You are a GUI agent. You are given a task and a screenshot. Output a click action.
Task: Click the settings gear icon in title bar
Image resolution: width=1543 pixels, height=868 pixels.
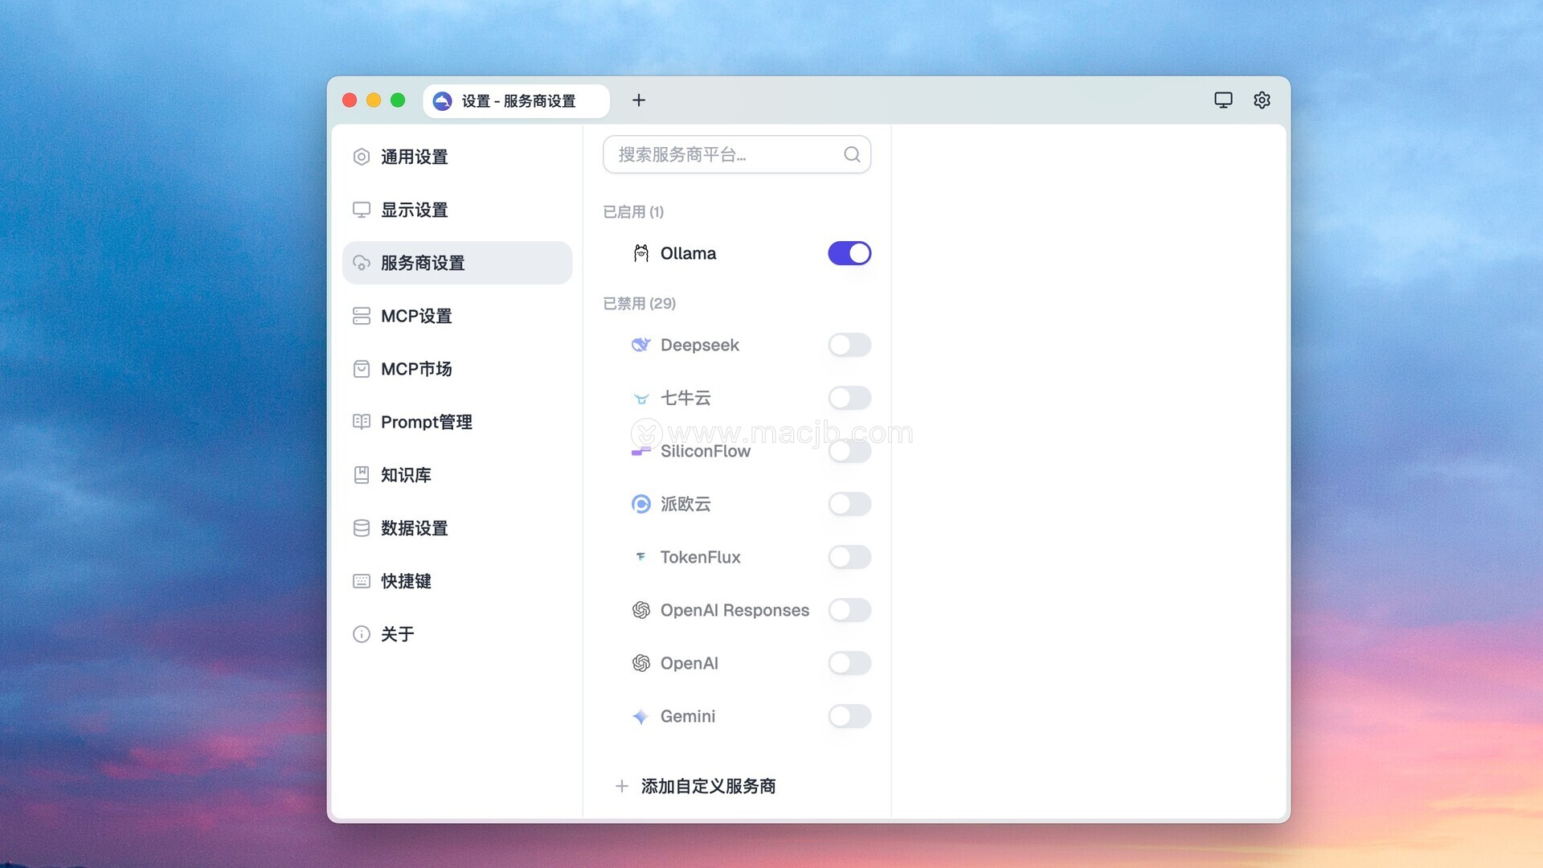click(x=1262, y=100)
